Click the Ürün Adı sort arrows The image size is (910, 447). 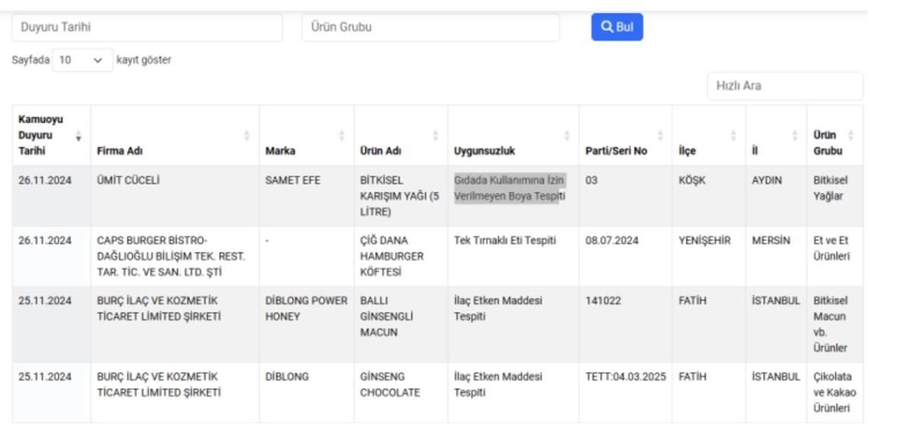[x=435, y=136]
